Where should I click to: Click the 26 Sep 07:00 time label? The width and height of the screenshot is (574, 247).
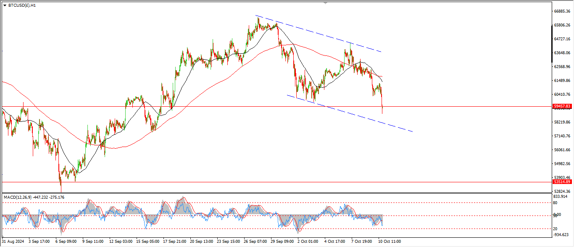pyautogui.click(x=256, y=242)
